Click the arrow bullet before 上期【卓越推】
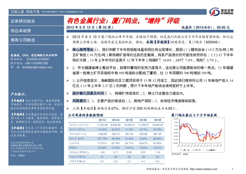 point(67,108)
